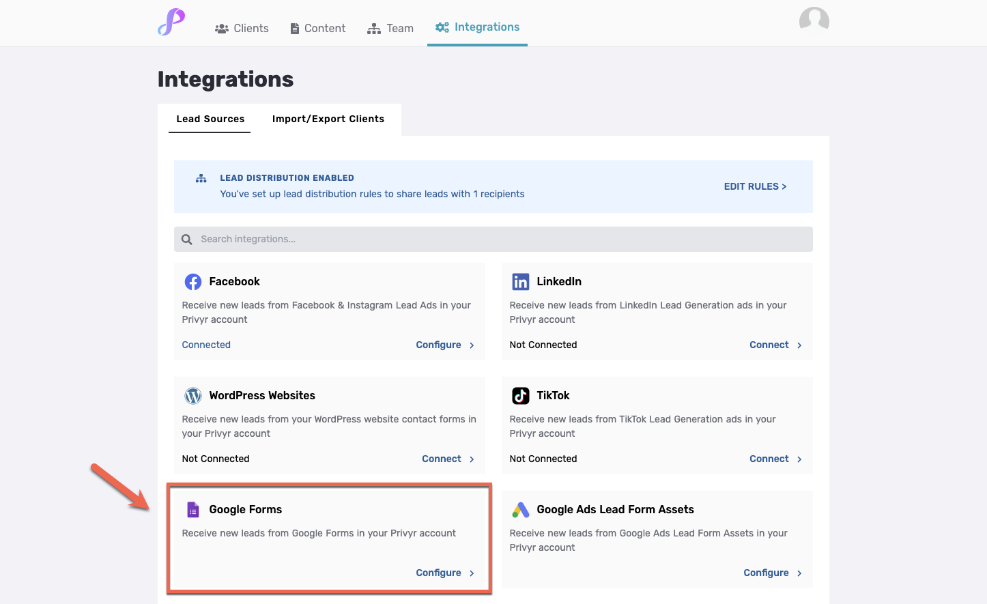Screen dimensions: 987x604
Task: Click the LinkedIn integration icon
Action: (520, 281)
